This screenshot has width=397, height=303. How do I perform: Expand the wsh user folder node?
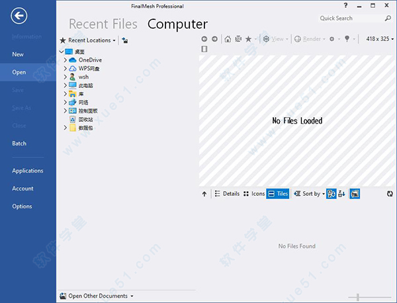coord(66,77)
